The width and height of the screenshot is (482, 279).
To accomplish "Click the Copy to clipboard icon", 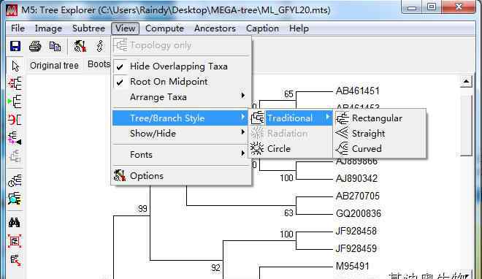I will (x=55, y=46).
